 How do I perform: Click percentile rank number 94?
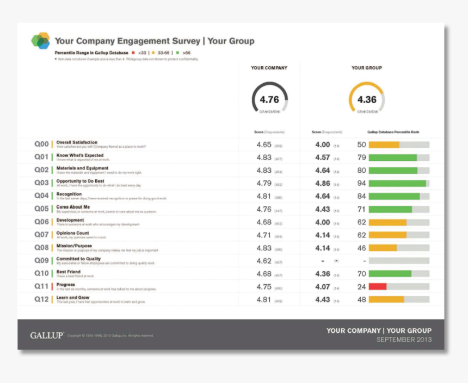(361, 184)
